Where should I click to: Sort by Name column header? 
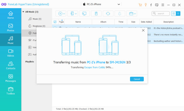[78, 22]
